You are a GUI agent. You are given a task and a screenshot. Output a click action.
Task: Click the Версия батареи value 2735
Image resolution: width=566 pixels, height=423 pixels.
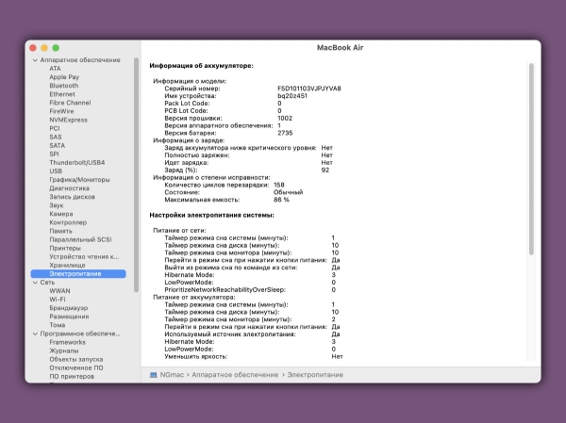click(x=285, y=133)
